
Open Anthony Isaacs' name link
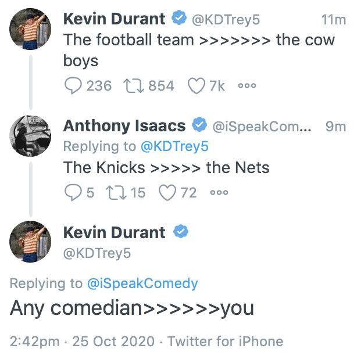pyautogui.click(x=124, y=125)
